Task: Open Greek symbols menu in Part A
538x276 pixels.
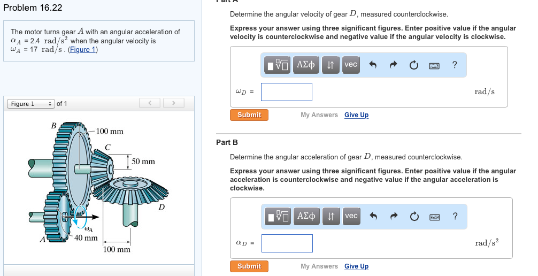Action: click(x=305, y=65)
